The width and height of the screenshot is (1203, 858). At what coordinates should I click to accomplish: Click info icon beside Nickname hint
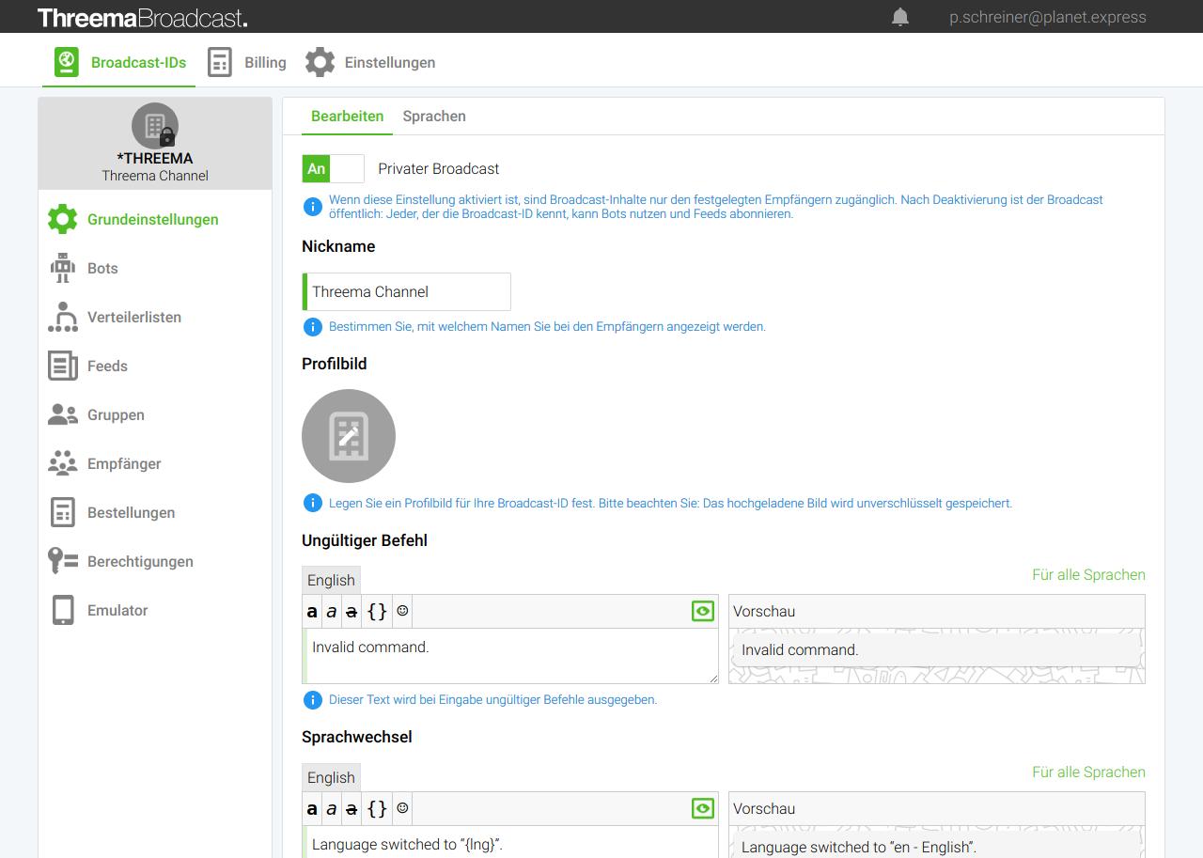(313, 327)
